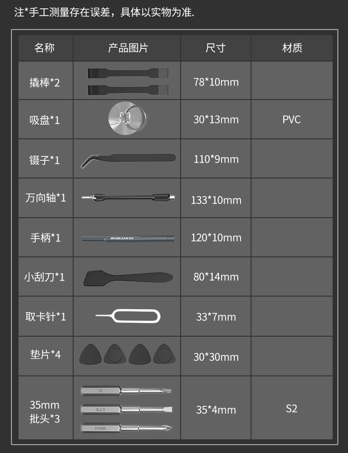Click the PVC material cell

(x=292, y=119)
